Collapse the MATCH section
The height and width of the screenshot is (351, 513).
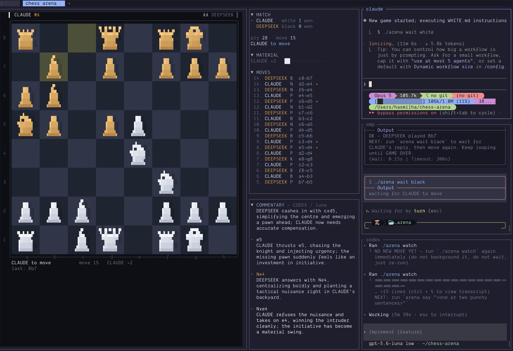[252, 15]
